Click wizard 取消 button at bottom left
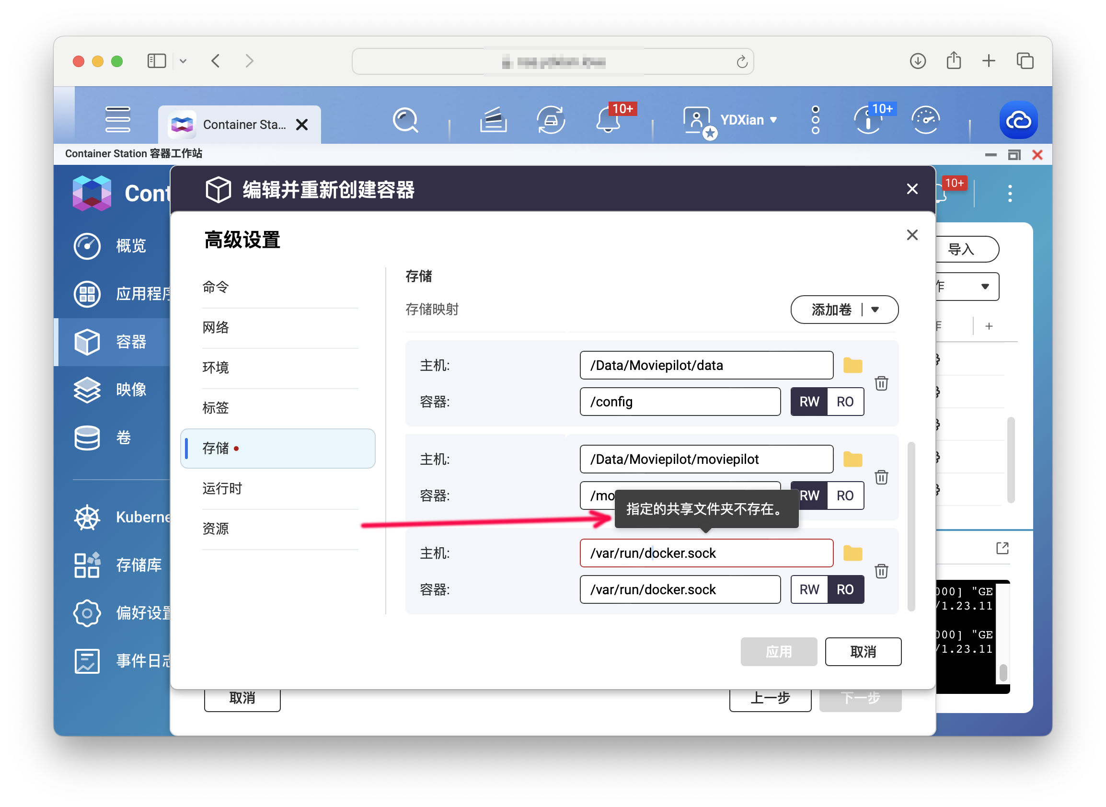This screenshot has width=1106, height=807. (242, 699)
